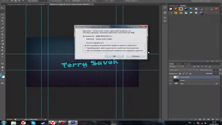Screen dimensions: 222x125
Task: Switch to the Каналы channels tab
Action: pos(178,64)
